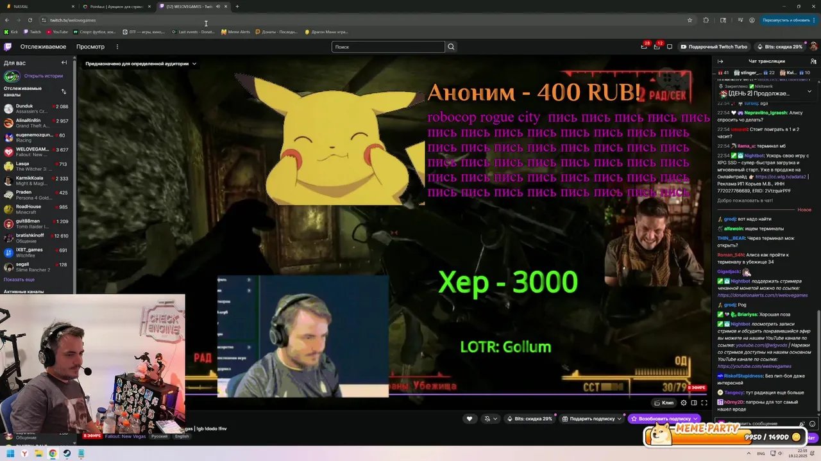Expand the pinned ДЕНЬ 2 message

point(809,91)
